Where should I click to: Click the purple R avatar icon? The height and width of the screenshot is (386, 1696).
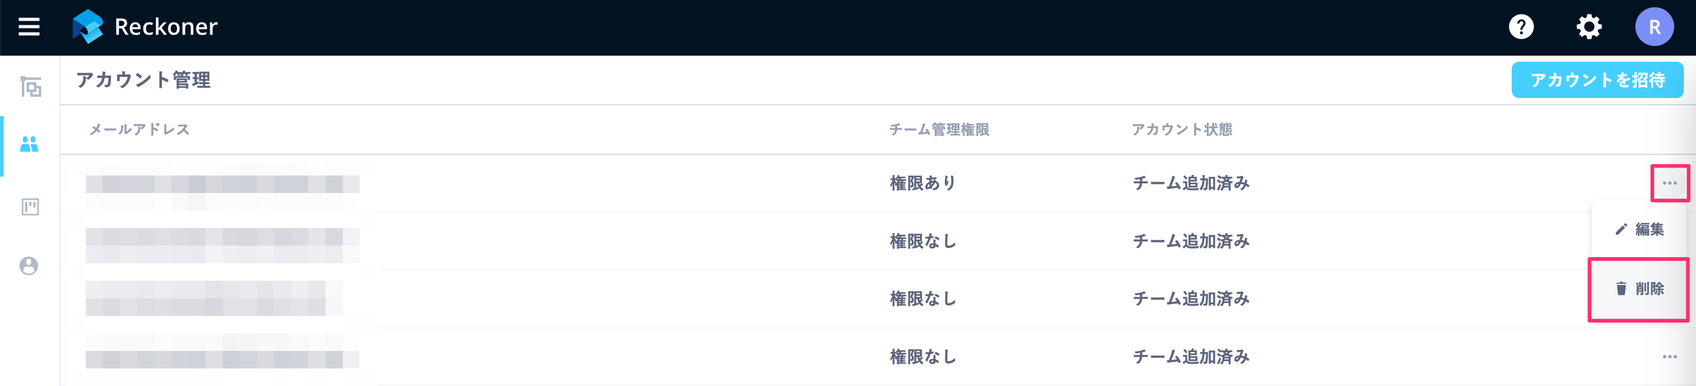pos(1655,27)
